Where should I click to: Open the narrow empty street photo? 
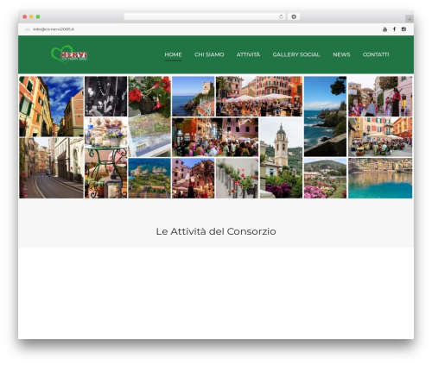(x=51, y=168)
